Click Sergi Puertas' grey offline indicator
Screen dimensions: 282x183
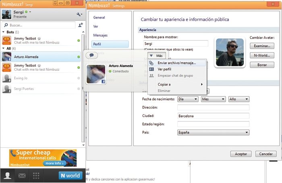point(79,89)
